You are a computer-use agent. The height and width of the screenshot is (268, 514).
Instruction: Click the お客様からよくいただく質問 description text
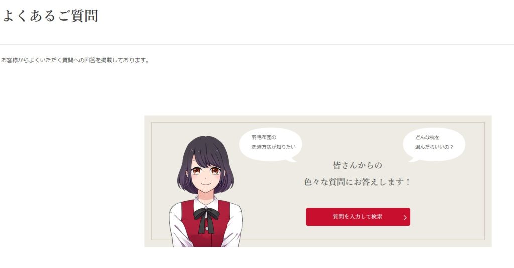click(75, 60)
